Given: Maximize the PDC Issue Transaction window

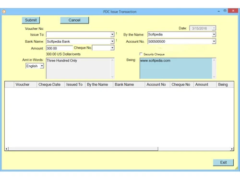Looking at the screenshot, I should point(225,11).
